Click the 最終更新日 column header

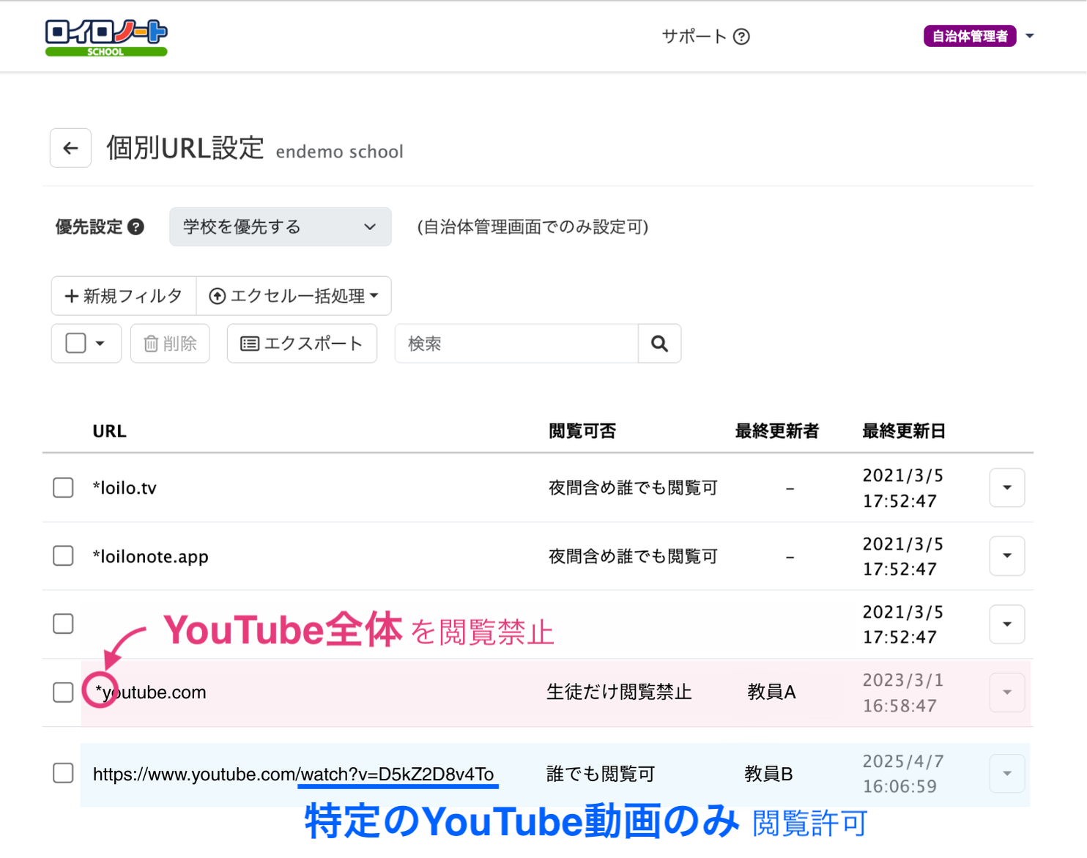(904, 432)
